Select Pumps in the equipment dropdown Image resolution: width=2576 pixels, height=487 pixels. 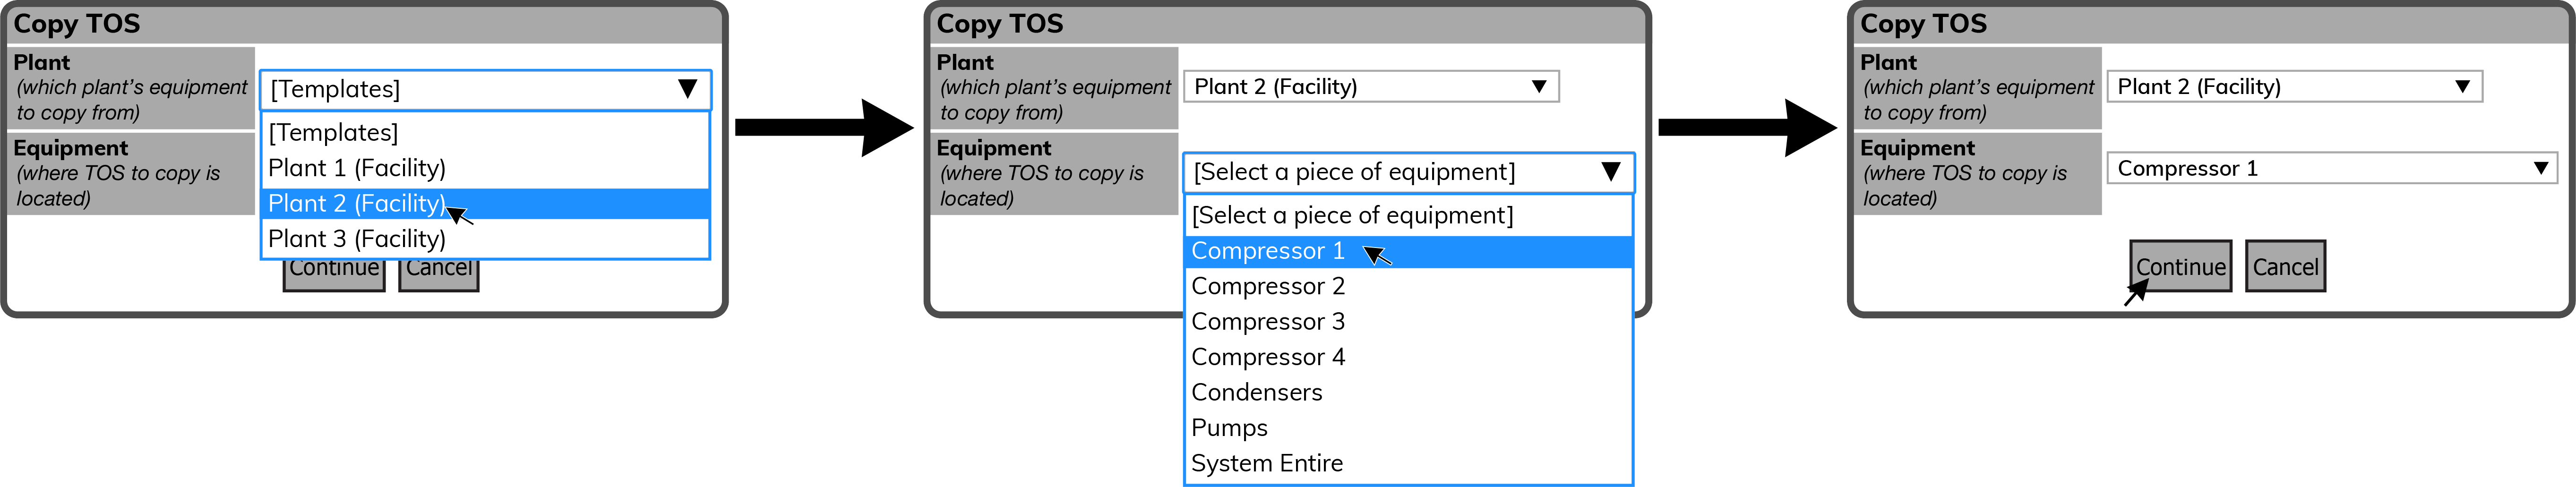click(x=1408, y=428)
